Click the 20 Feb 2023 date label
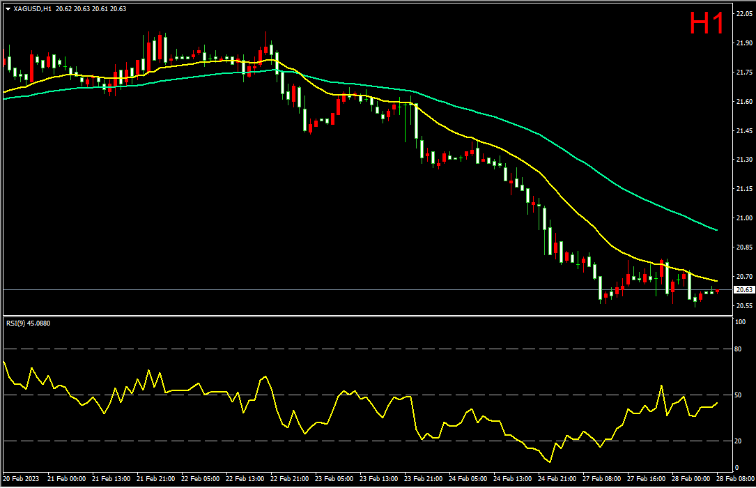Screen dimensions: 756x488 click(x=21, y=478)
